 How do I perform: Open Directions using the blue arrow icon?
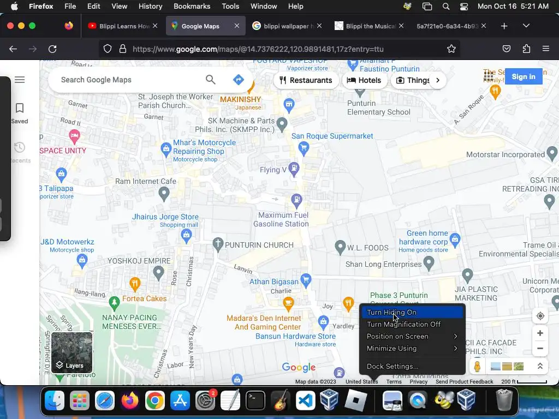tap(238, 80)
